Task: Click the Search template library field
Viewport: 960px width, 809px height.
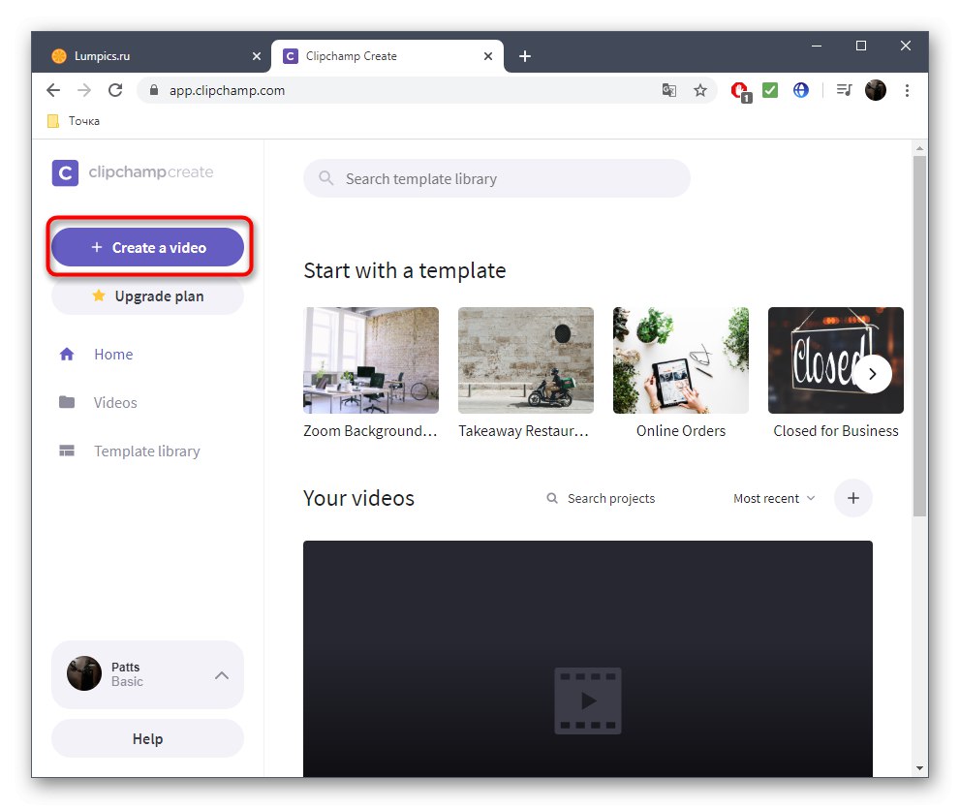Action: pyautogui.click(x=496, y=178)
